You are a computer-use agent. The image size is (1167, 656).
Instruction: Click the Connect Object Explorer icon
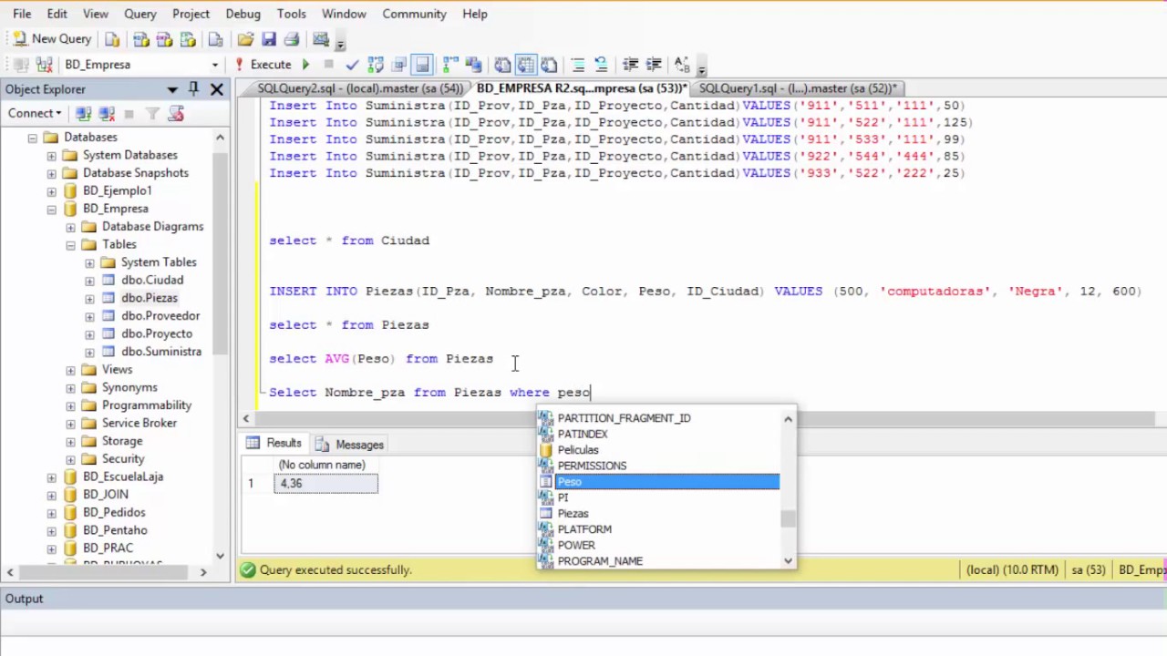coord(83,113)
